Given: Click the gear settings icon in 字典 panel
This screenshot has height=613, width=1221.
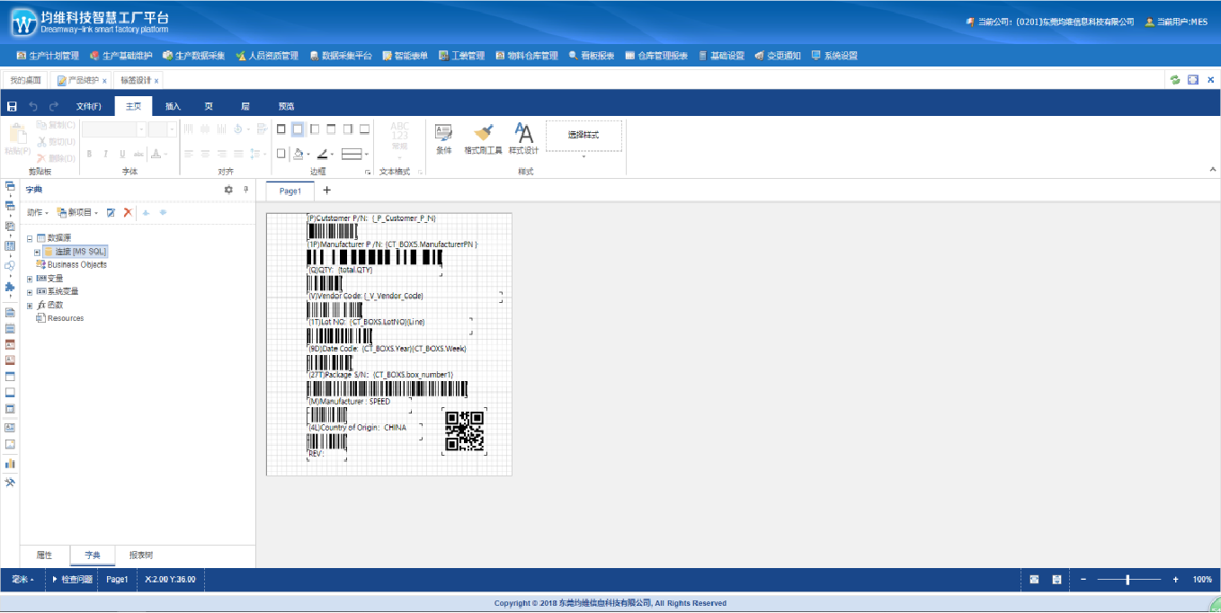Looking at the screenshot, I should tap(228, 190).
